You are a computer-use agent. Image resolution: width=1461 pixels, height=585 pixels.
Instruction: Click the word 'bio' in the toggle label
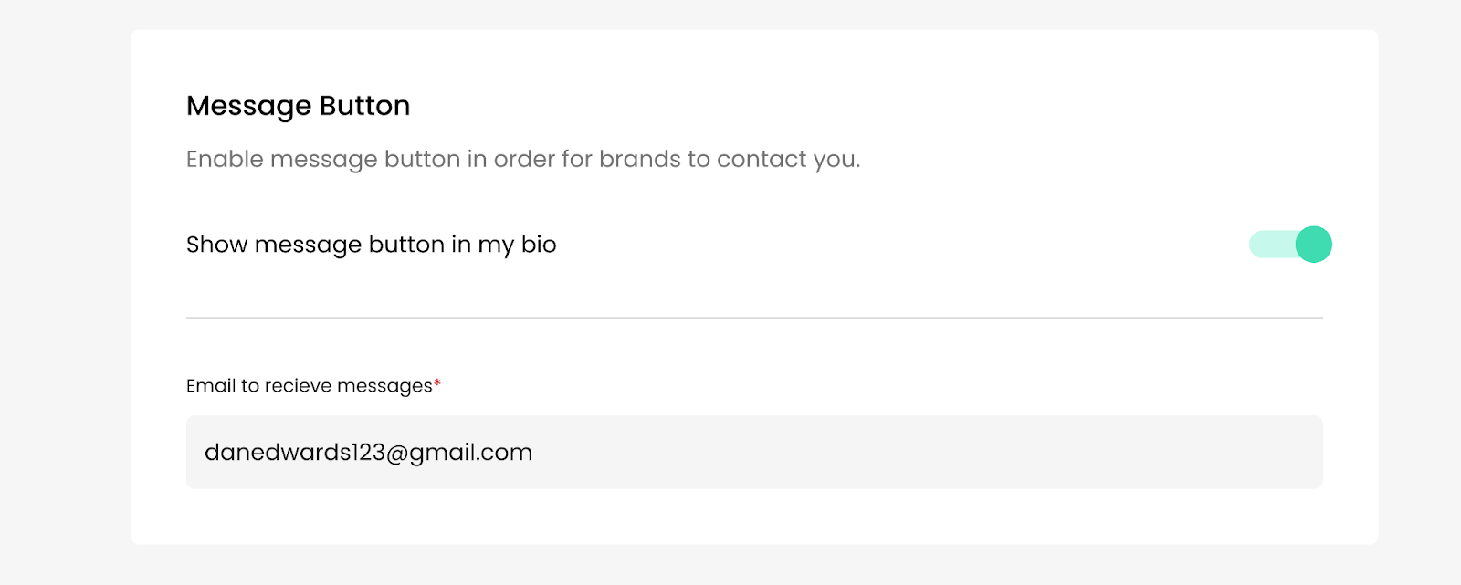(539, 245)
